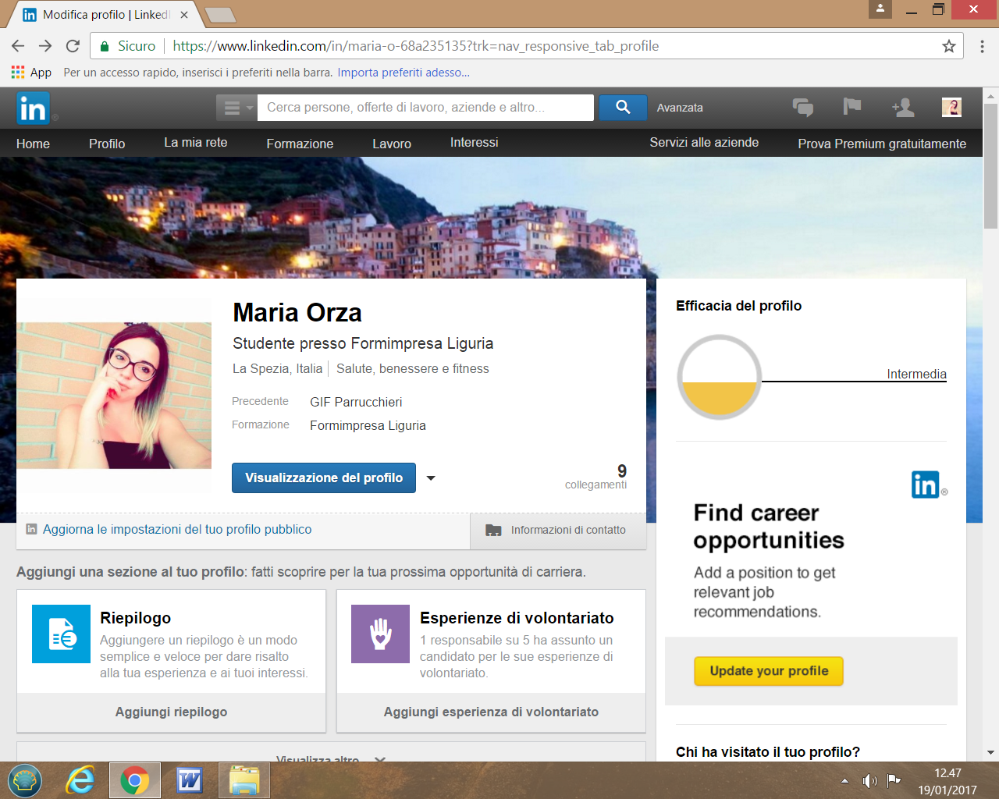Open the add connections person icon
Viewport: 999px width, 799px height.
(x=903, y=108)
